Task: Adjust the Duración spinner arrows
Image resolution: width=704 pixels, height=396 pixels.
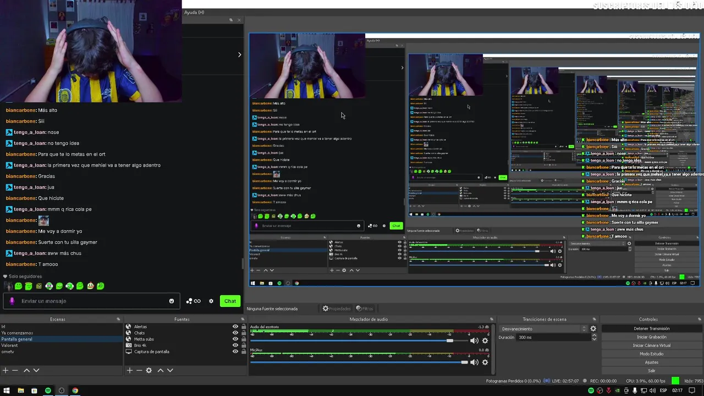Action: pos(593,337)
